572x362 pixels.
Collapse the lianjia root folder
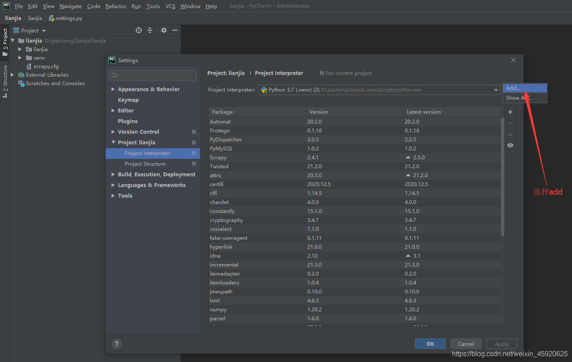(x=13, y=41)
